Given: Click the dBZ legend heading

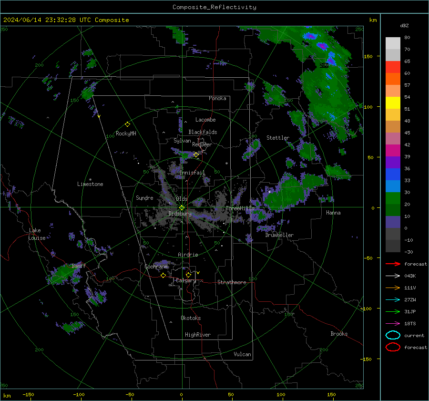Looking at the screenshot, I should [x=404, y=25].
